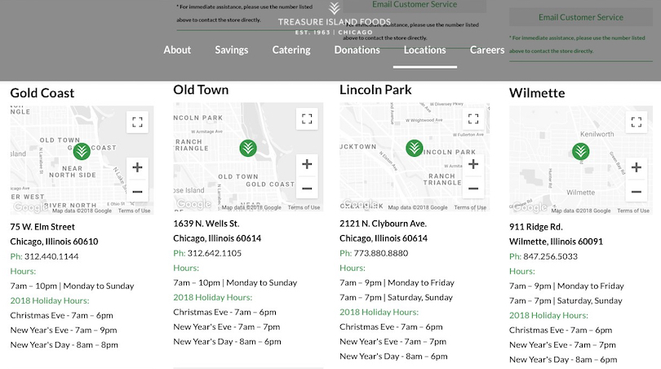
Task: Open fullscreen view on Old Town map
Action: coord(307,119)
